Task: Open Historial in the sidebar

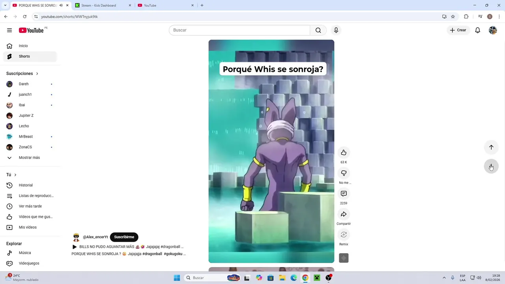Action: tap(30, 185)
